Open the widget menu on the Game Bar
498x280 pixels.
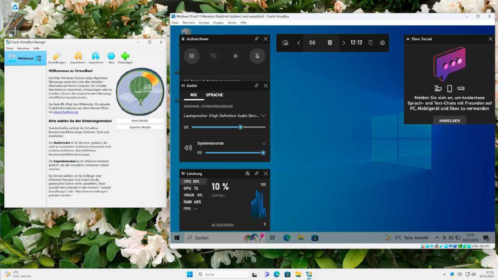tap(285, 43)
